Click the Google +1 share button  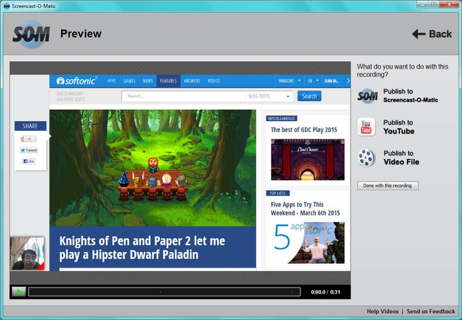(x=29, y=139)
